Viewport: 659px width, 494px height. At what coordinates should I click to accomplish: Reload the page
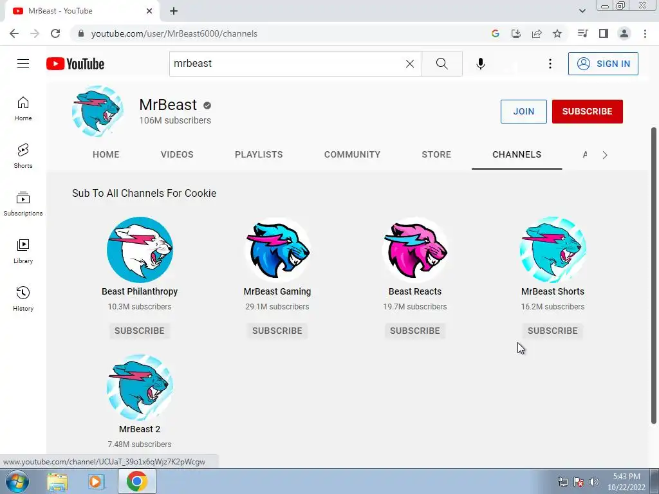tap(55, 33)
